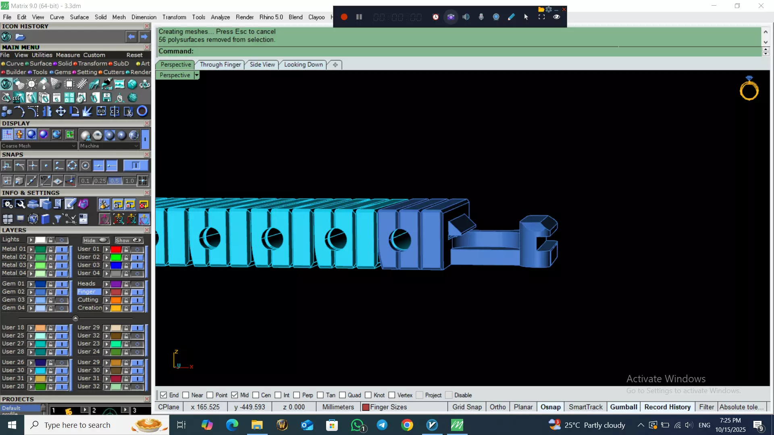This screenshot has width=774, height=435.
Task: Click Reset in the Main Menu panel
Action: coord(134,55)
